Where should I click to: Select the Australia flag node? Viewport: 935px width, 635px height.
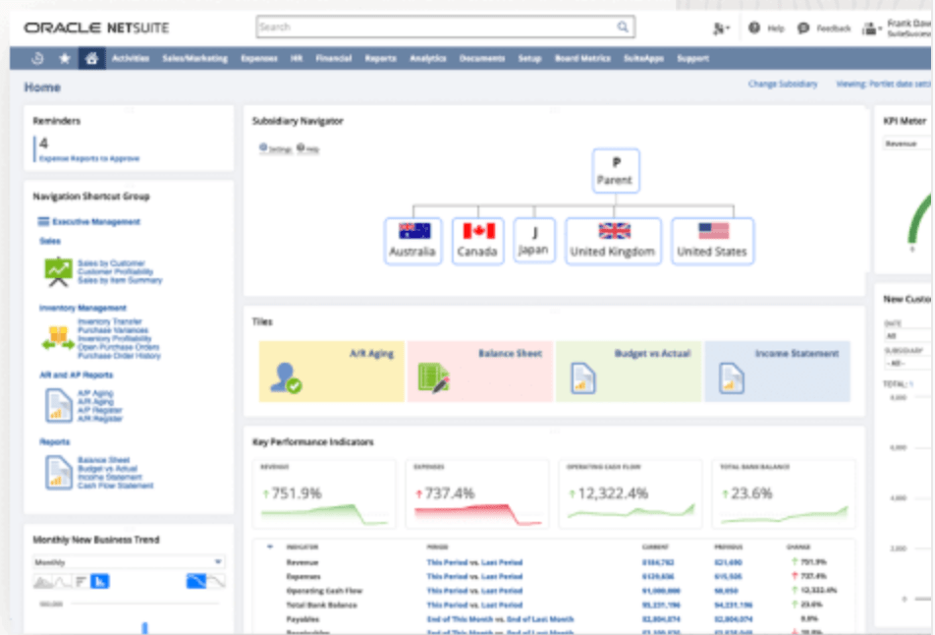[x=412, y=241]
